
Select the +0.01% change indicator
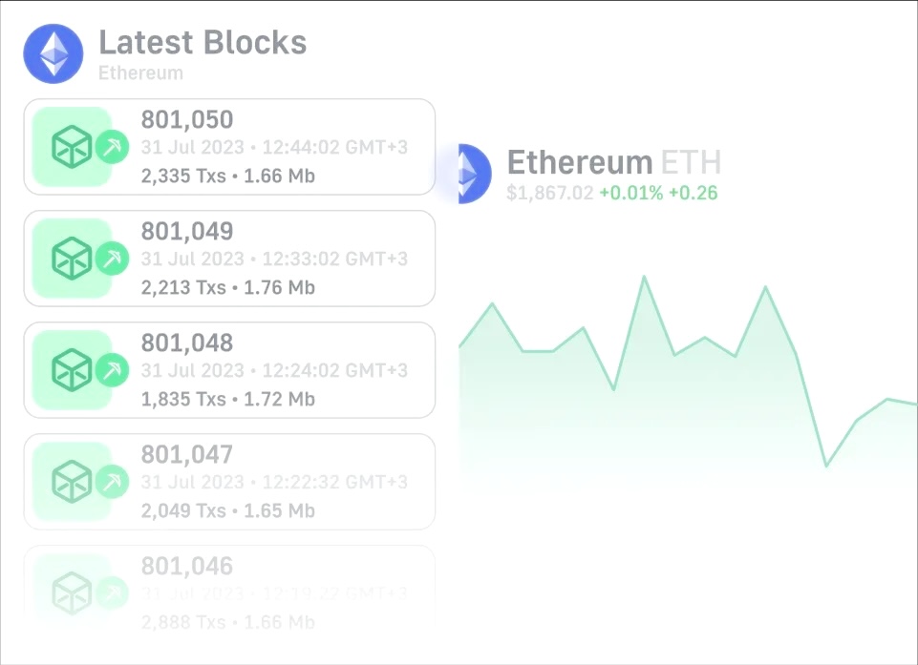click(630, 193)
